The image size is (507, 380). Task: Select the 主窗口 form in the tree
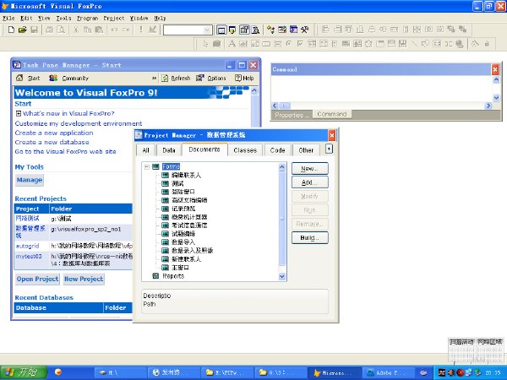[x=181, y=268]
